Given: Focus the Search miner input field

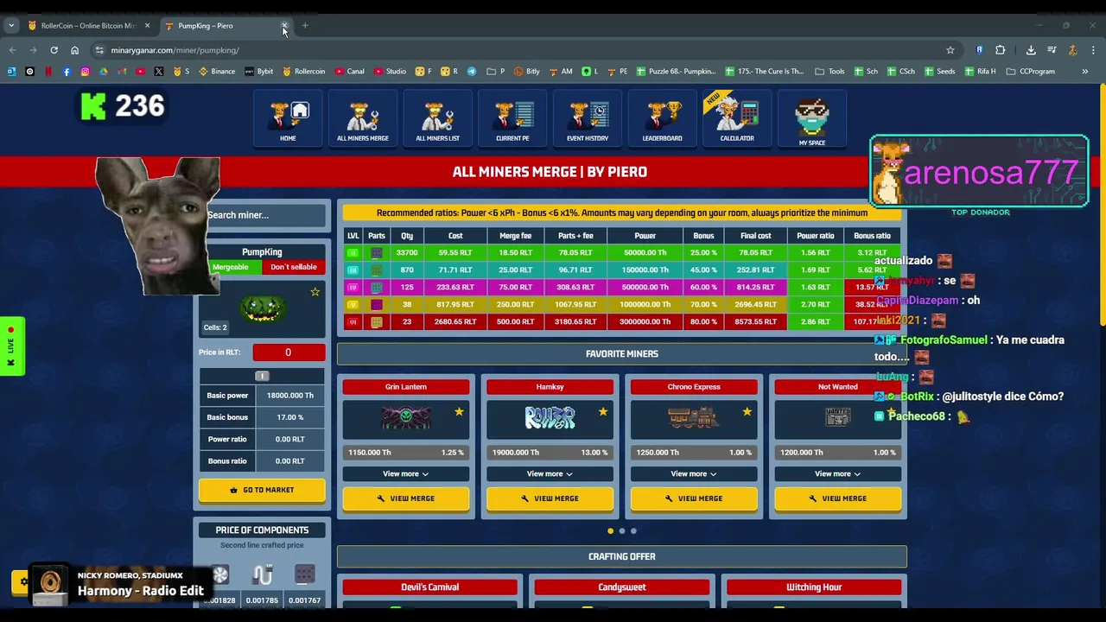Looking at the screenshot, I should pos(262,215).
